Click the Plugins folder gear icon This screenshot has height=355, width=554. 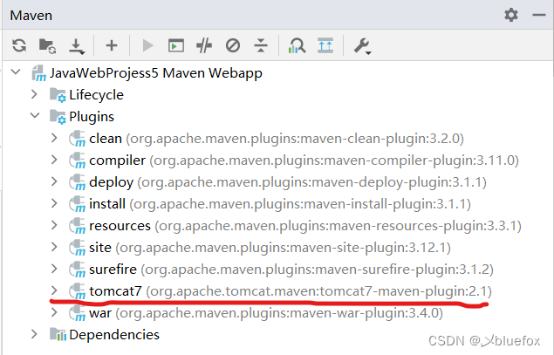point(58,117)
